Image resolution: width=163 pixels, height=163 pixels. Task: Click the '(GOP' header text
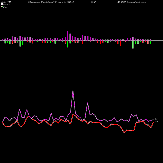pos(93,2)
